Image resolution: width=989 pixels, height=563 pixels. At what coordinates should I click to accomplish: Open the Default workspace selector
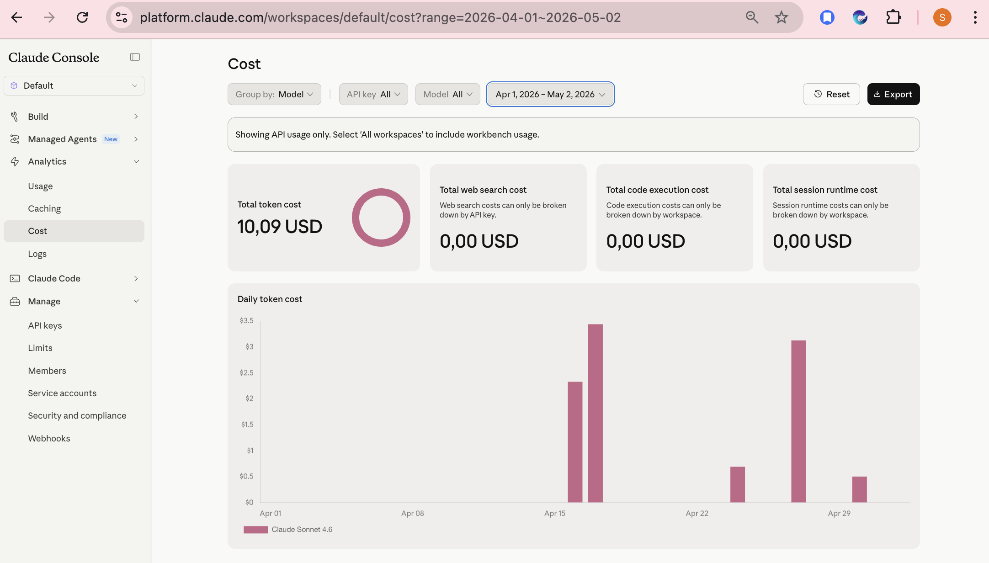click(74, 85)
